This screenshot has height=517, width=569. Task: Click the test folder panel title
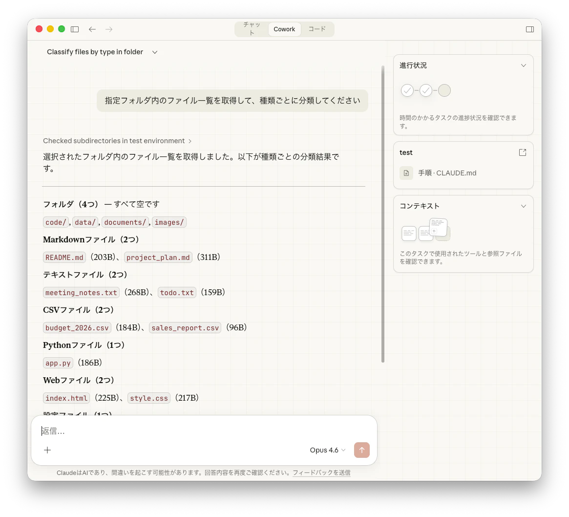click(406, 152)
